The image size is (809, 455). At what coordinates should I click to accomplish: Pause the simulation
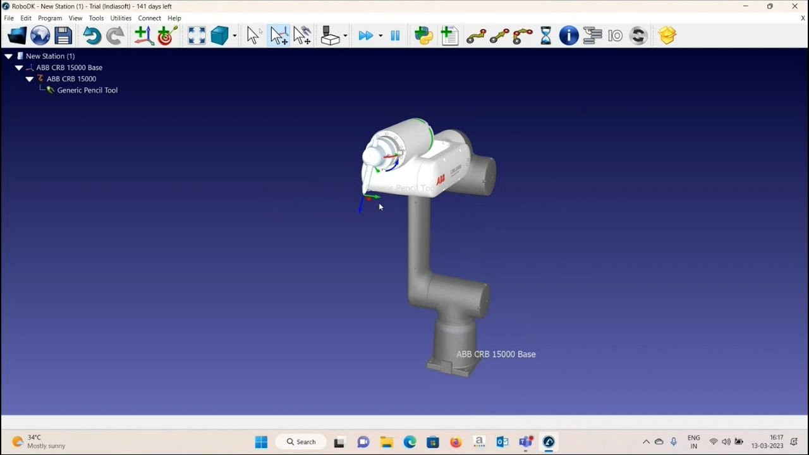[x=396, y=36]
